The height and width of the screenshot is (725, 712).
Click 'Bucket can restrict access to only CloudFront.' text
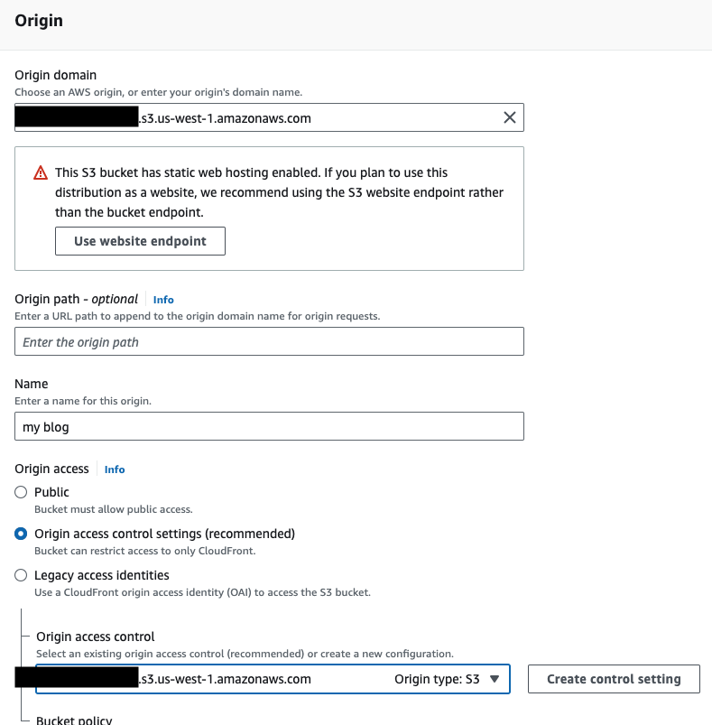click(144, 551)
